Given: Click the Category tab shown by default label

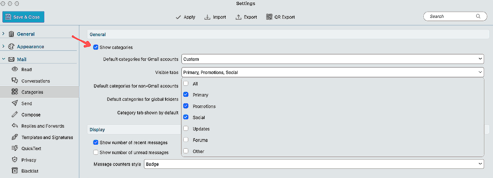Looking at the screenshot, I should pyautogui.click(x=148, y=113).
